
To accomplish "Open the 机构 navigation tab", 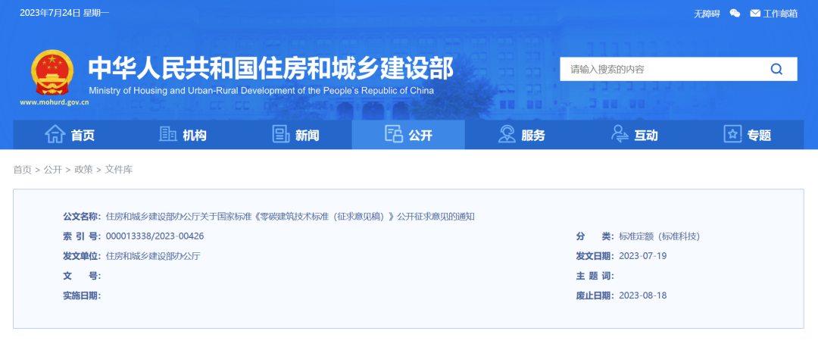I will point(183,135).
